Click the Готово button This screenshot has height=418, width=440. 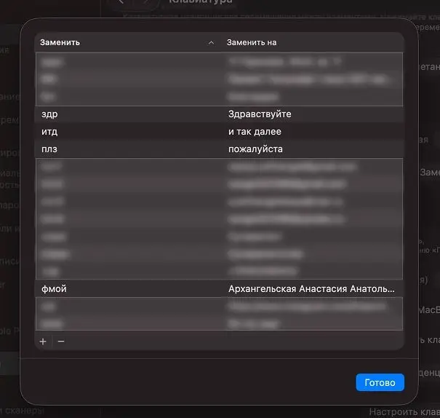point(380,382)
